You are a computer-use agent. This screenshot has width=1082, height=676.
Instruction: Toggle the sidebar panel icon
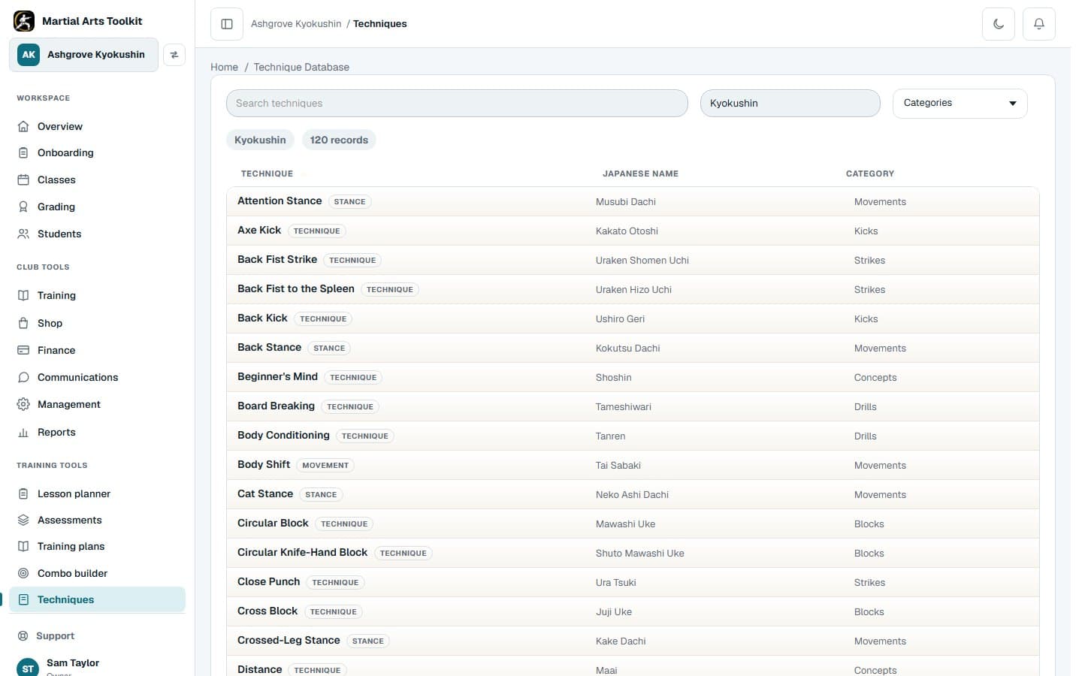point(227,24)
